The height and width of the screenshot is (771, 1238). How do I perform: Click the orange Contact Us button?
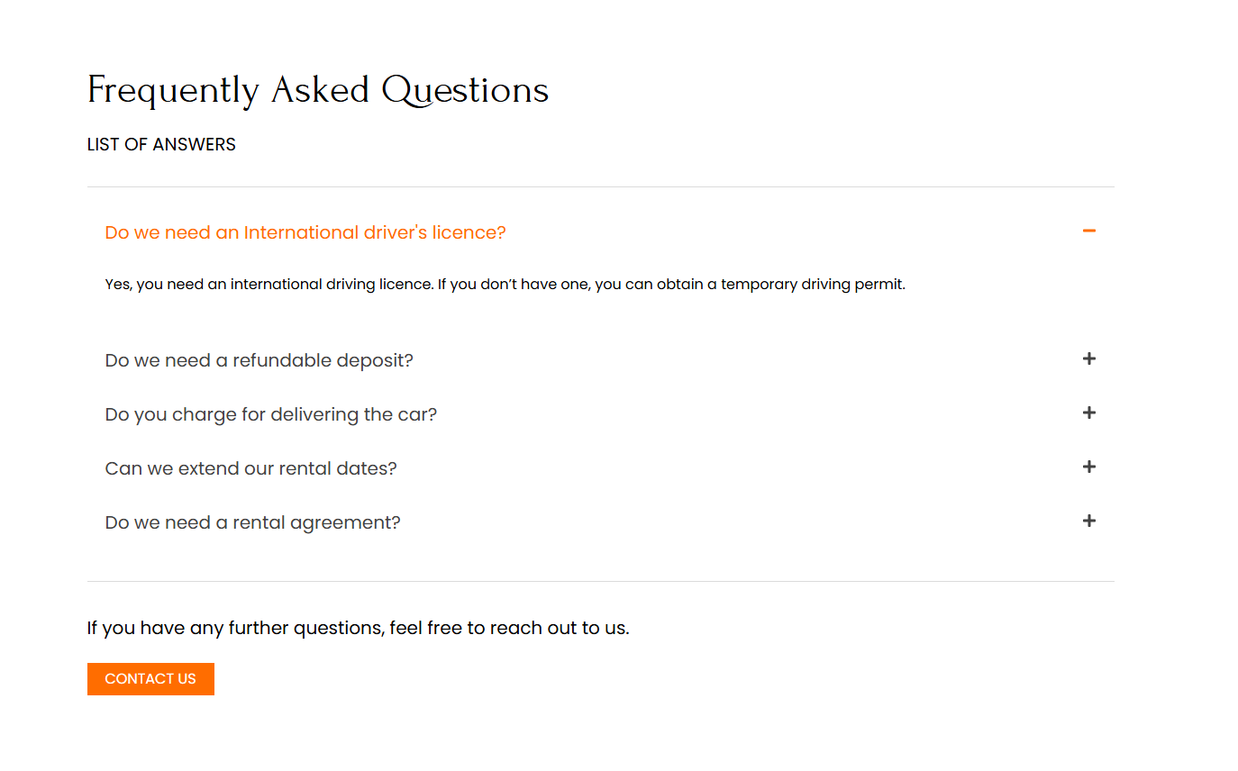(150, 679)
